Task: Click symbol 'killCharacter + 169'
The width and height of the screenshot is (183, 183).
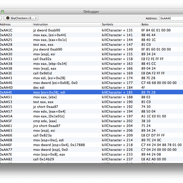Action: 117,73
